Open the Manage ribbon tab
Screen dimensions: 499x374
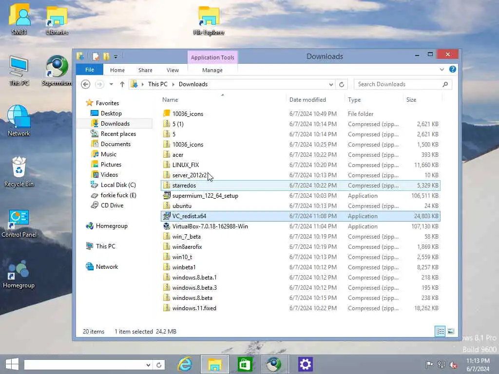pyautogui.click(x=212, y=70)
